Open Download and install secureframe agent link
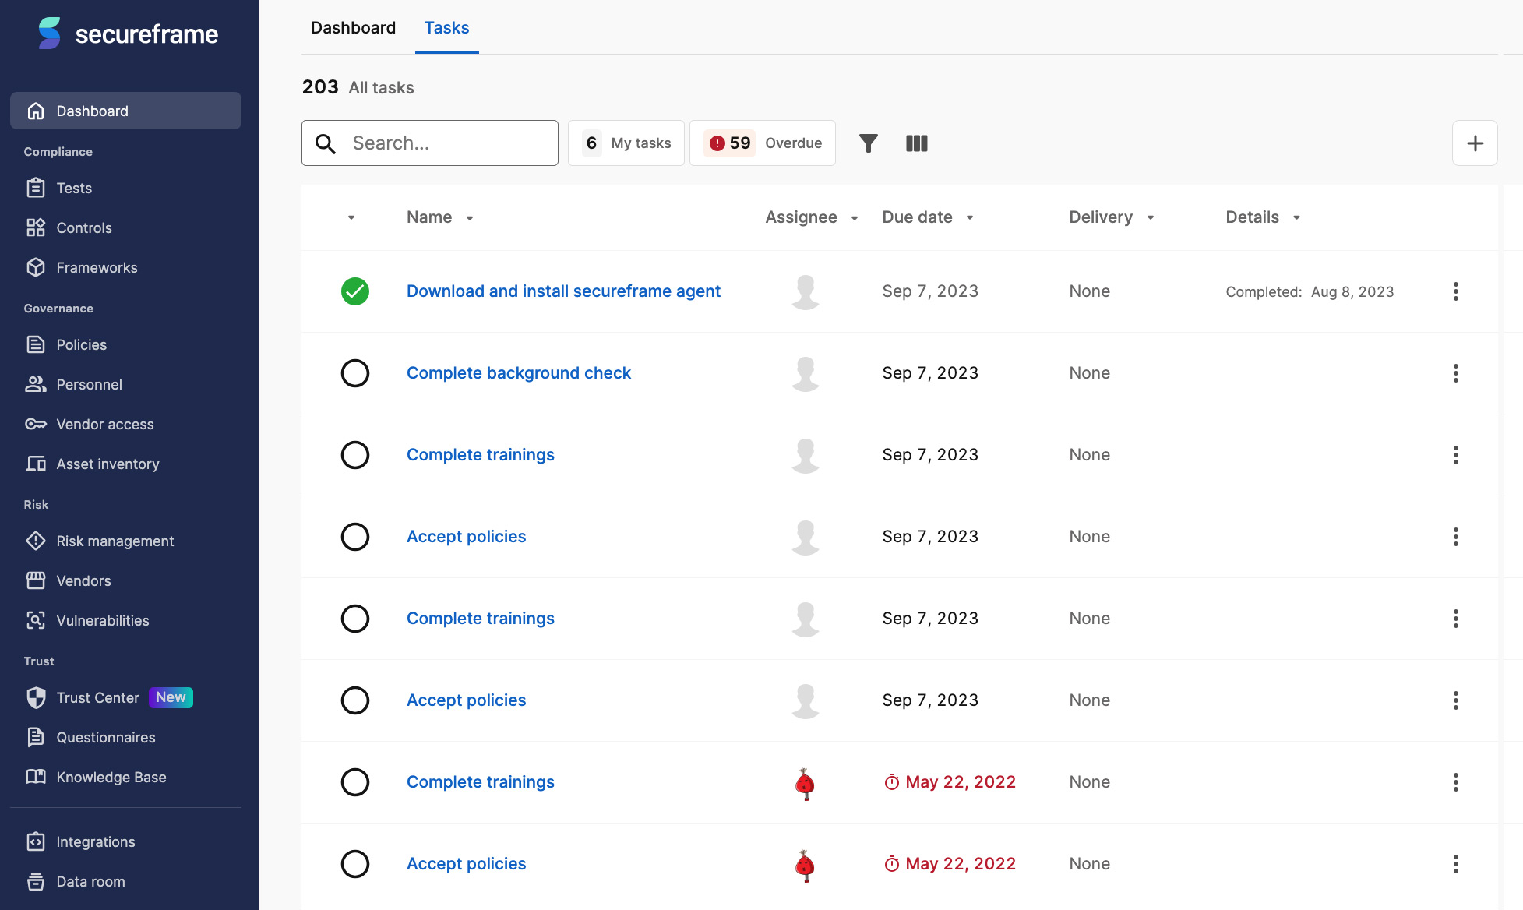This screenshot has height=910, width=1523. [563, 291]
